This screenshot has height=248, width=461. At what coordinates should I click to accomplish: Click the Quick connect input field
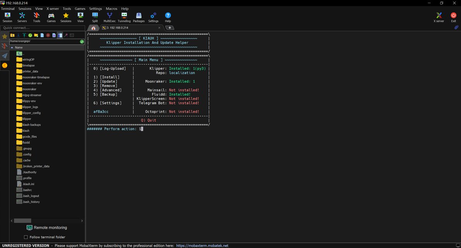tap(43, 28)
